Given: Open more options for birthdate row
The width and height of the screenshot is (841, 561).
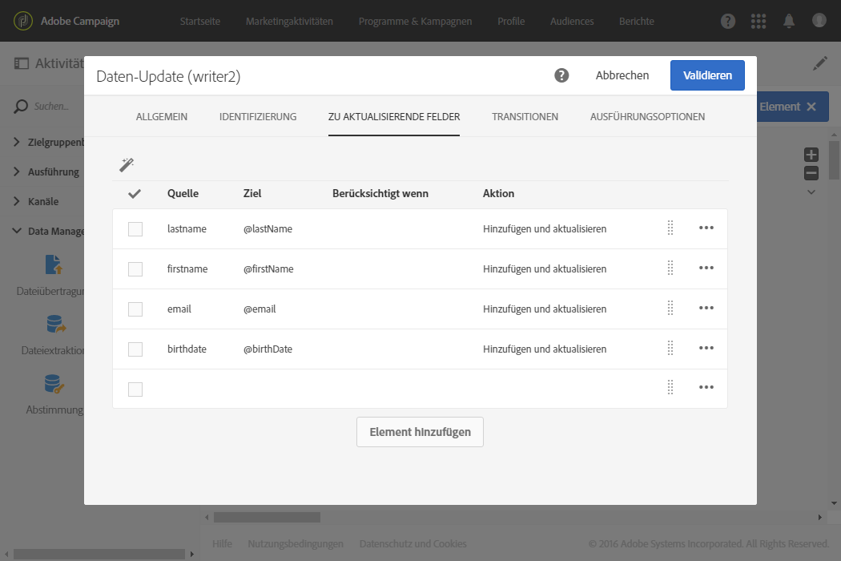Looking at the screenshot, I should [706, 349].
